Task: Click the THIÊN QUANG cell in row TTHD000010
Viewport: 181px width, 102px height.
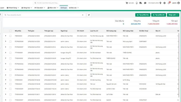Action: 111,58
